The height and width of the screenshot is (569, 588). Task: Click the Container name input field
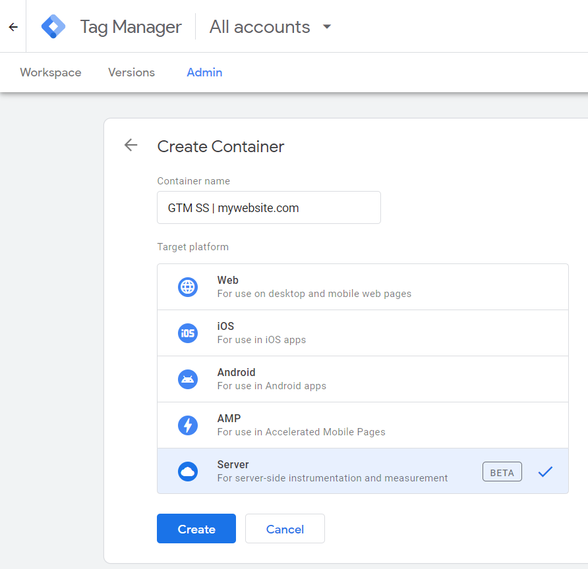(x=269, y=207)
